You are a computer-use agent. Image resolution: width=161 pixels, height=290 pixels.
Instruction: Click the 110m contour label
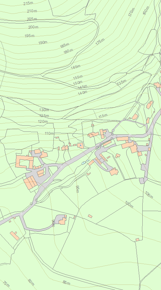coord(49,133)
